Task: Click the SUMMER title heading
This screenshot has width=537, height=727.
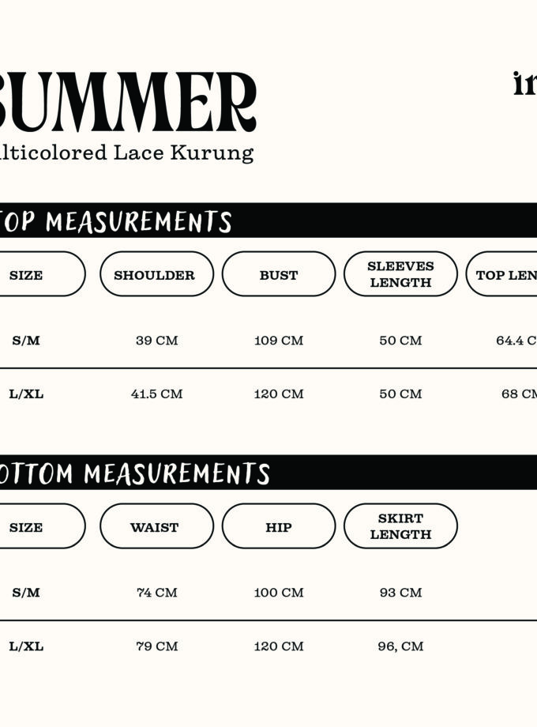Action: (x=128, y=103)
